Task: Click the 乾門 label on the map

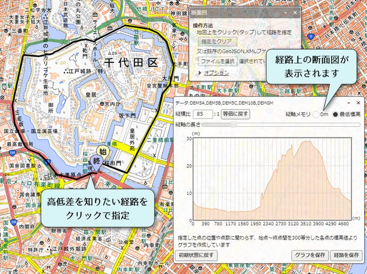Action: coord(86,54)
